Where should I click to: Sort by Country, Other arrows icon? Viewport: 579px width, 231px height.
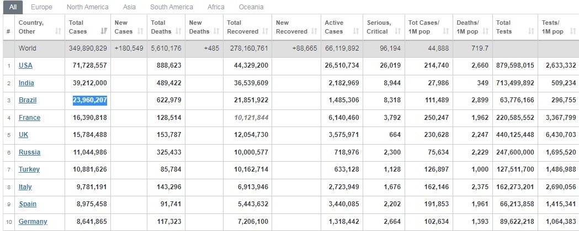tap(58, 31)
